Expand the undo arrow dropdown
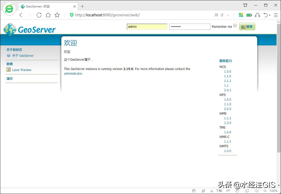The width and height of the screenshot is (281, 194). tap(270, 15)
